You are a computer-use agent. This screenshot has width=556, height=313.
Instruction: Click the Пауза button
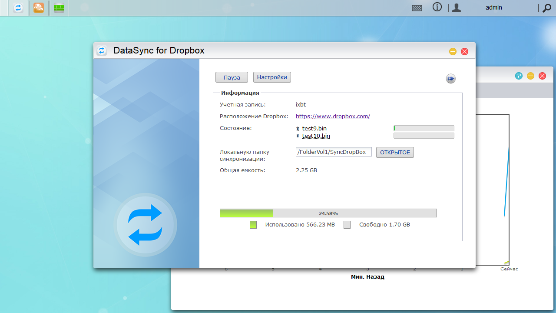point(232,77)
